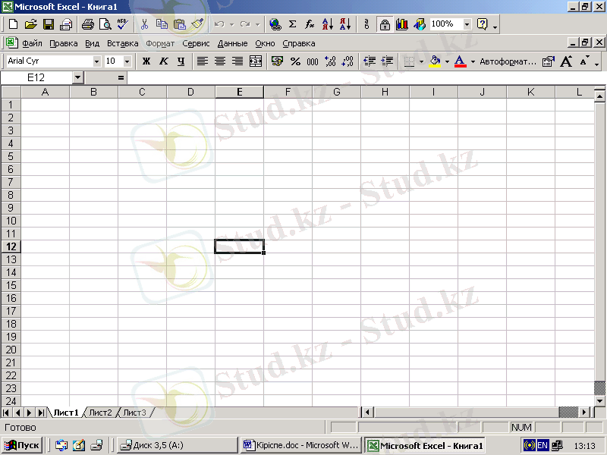Viewport: 607px width, 455px height.
Task: Apply Currency format icon
Action: pyautogui.click(x=277, y=61)
